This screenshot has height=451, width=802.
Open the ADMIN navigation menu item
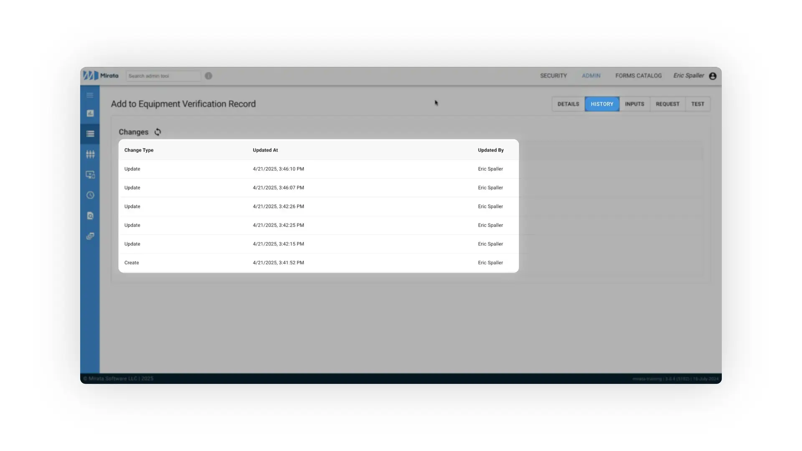591,76
